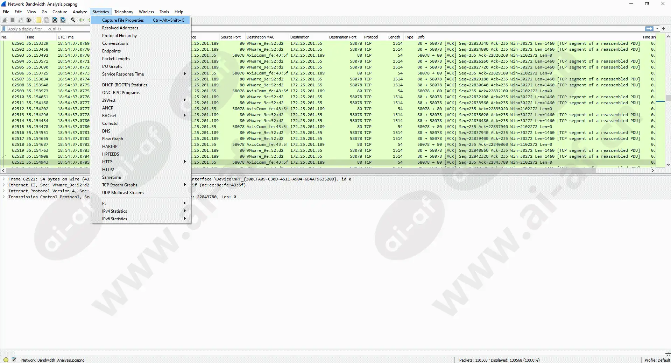Click the restart capture icon

(21, 20)
